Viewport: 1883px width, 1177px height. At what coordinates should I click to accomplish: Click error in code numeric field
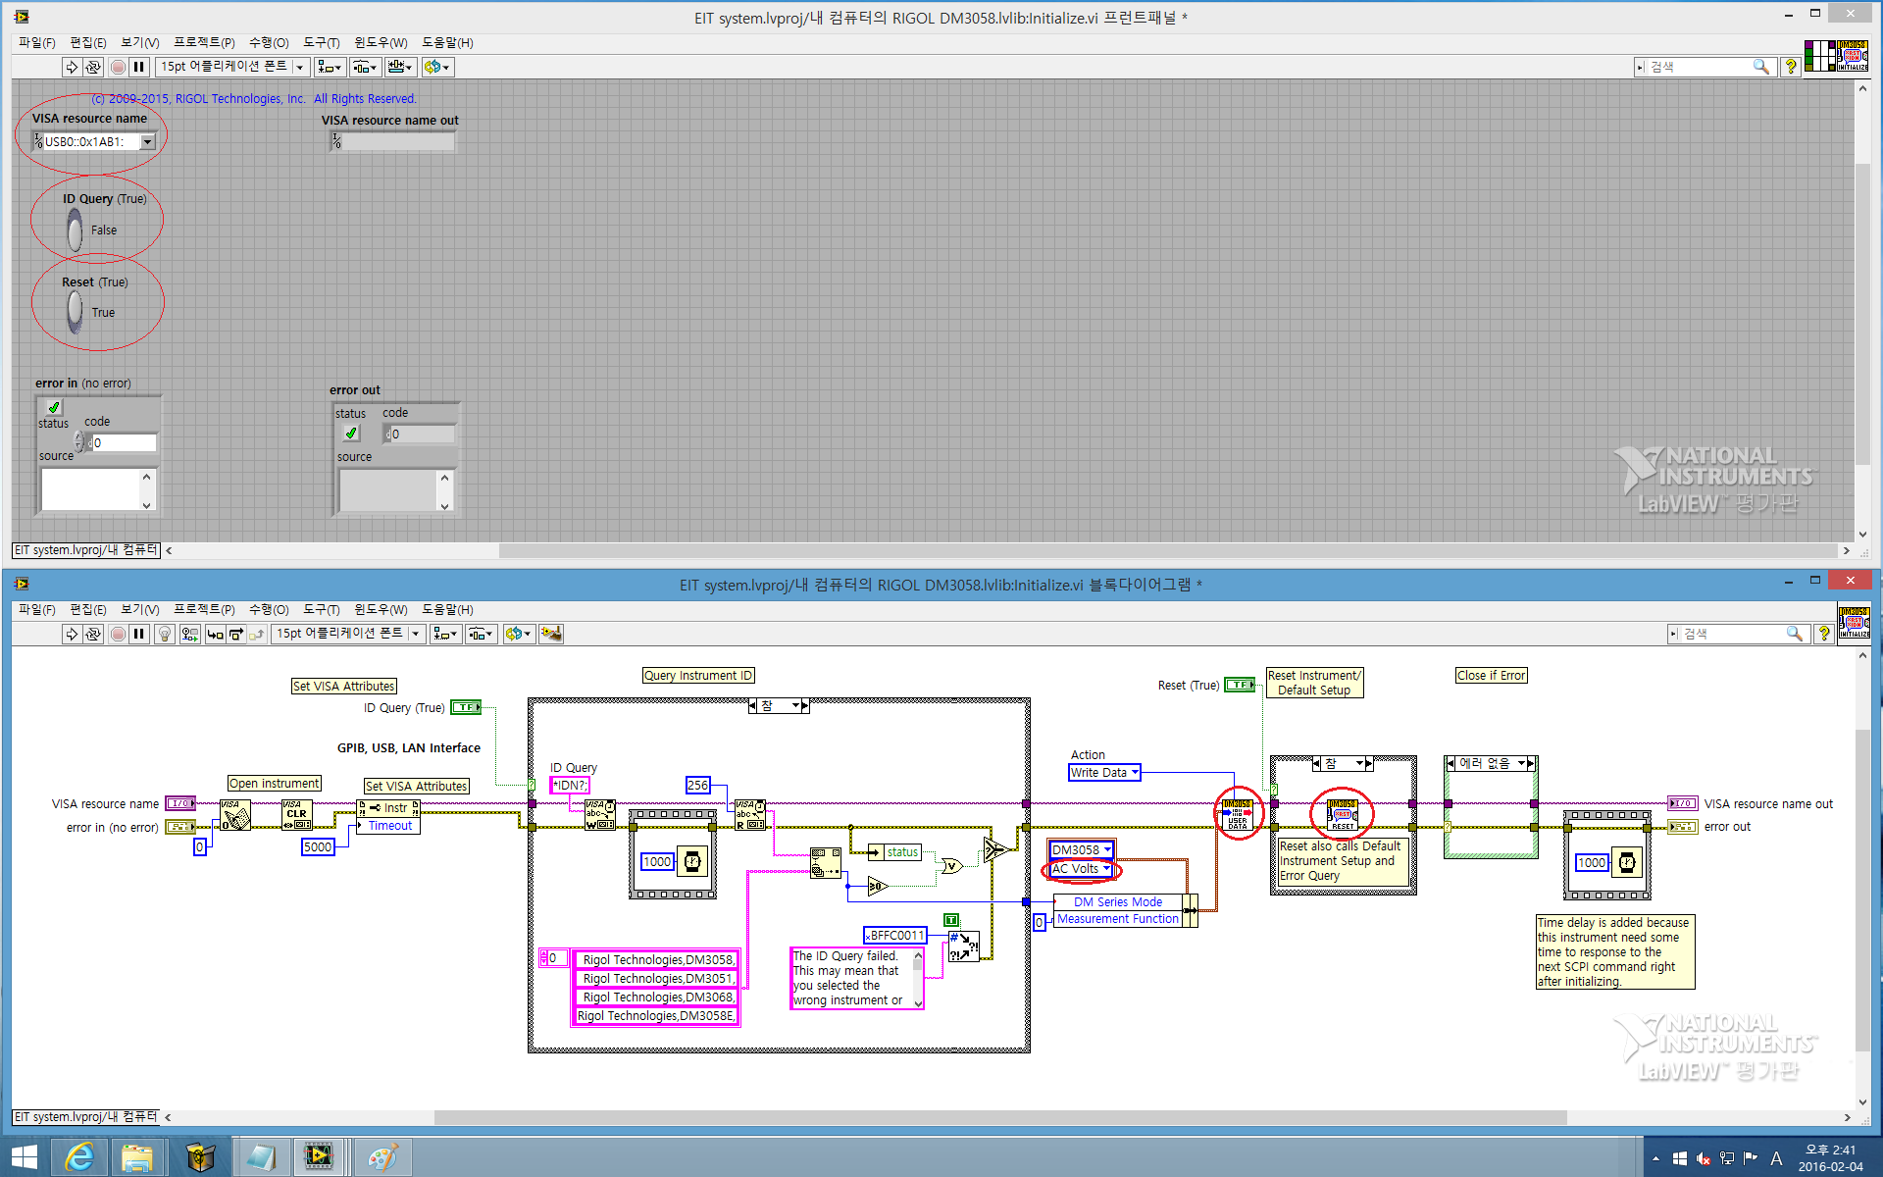pos(124,442)
